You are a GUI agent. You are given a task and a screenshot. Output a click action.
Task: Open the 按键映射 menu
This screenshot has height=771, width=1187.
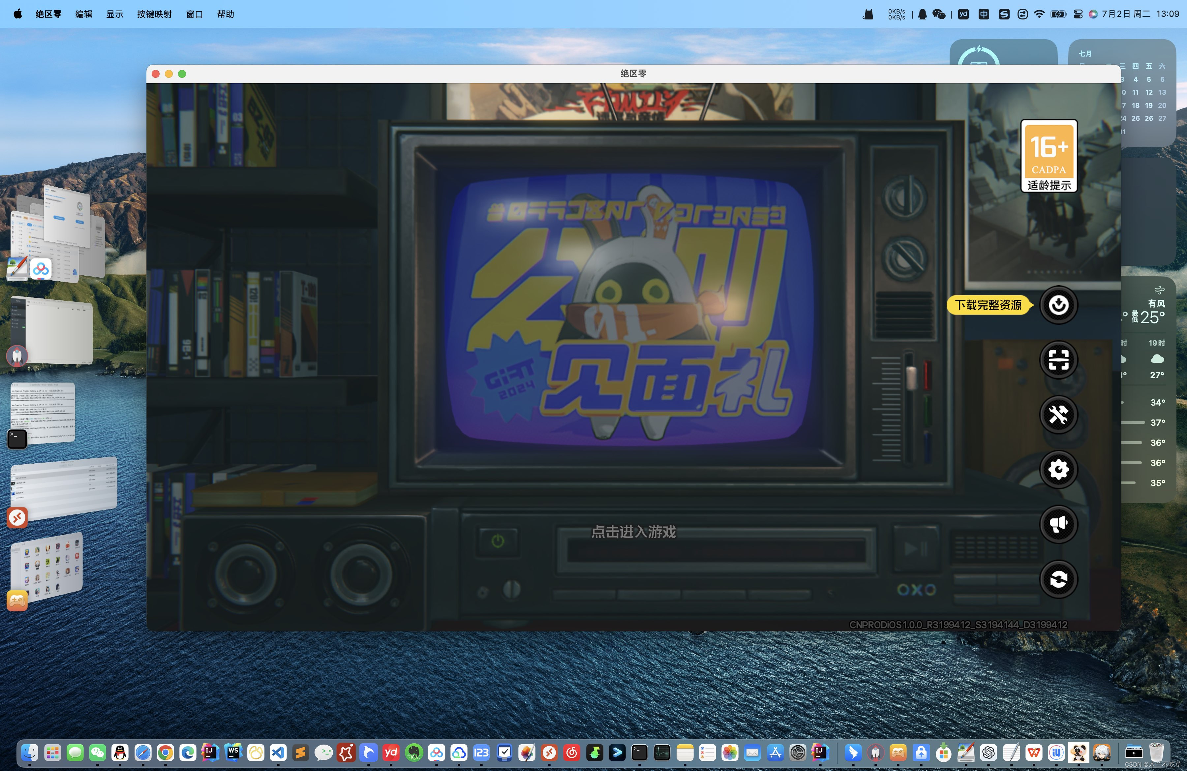(x=154, y=14)
